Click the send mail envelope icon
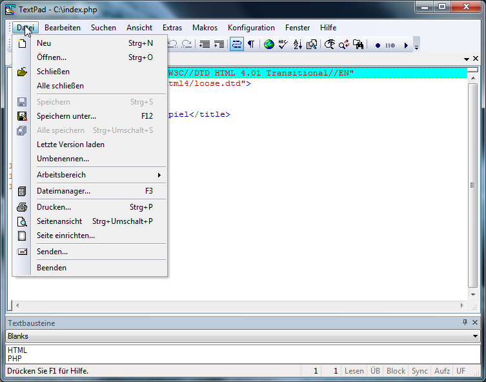The height and width of the screenshot is (382, 486). (x=22, y=252)
